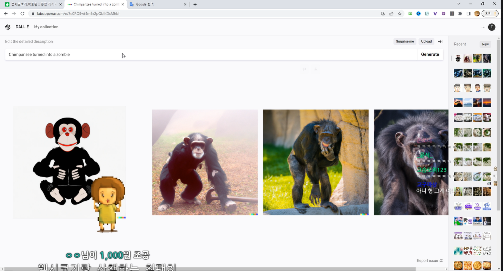Open the three-dot more options menu

pos(483,27)
